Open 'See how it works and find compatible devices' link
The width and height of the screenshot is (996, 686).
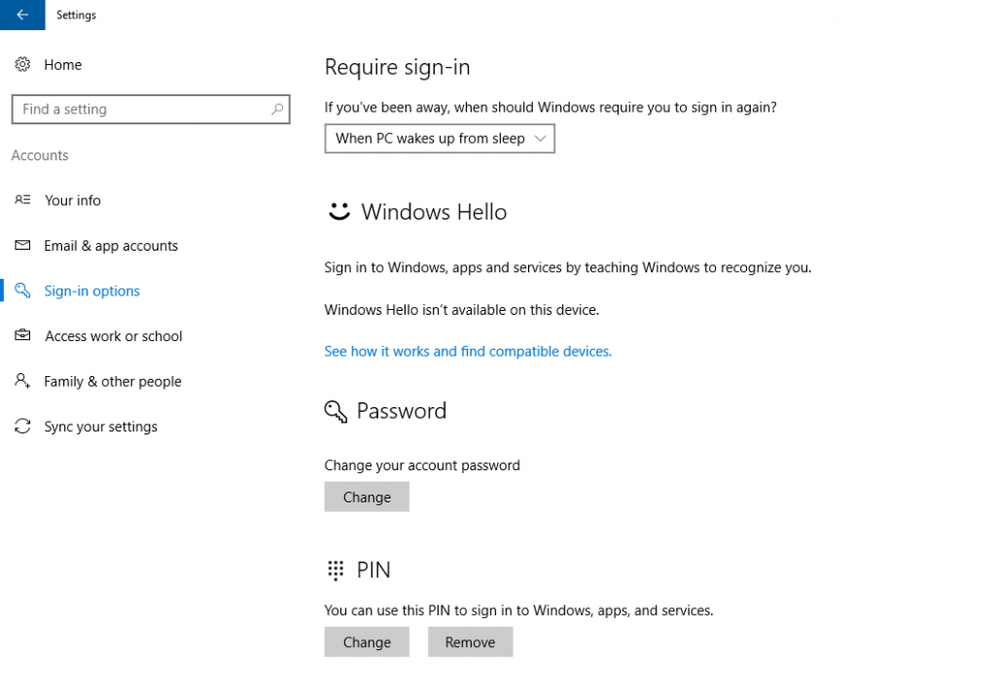click(x=468, y=351)
